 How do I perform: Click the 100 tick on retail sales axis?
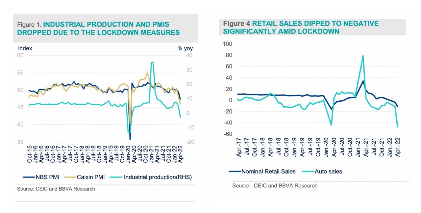pyautogui.click(x=228, y=44)
